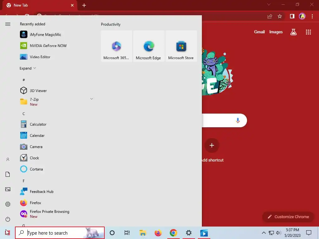Open Images link in Chrome
The height and width of the screenshot is (239, 319).
[x=276, y=32]
